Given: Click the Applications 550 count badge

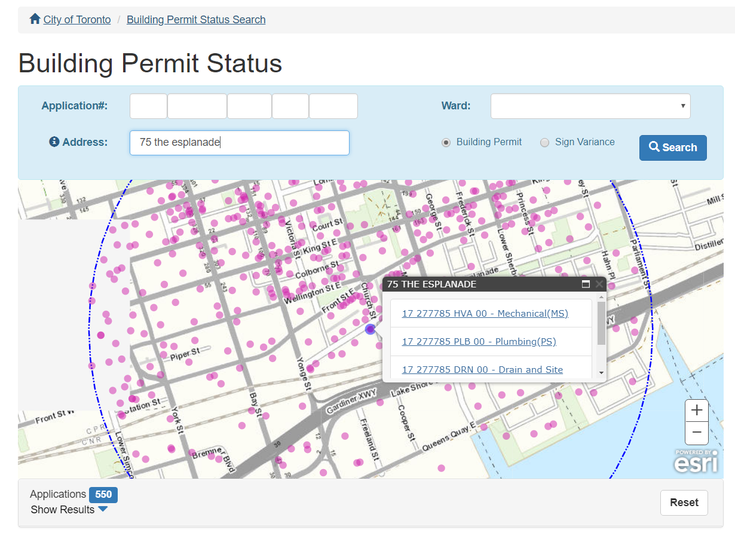Looking at the screenshot, I should coord(103,495).
